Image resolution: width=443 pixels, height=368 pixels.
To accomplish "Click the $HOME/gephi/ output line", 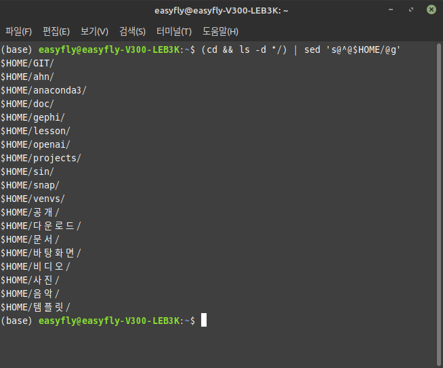I will point(33,117).
